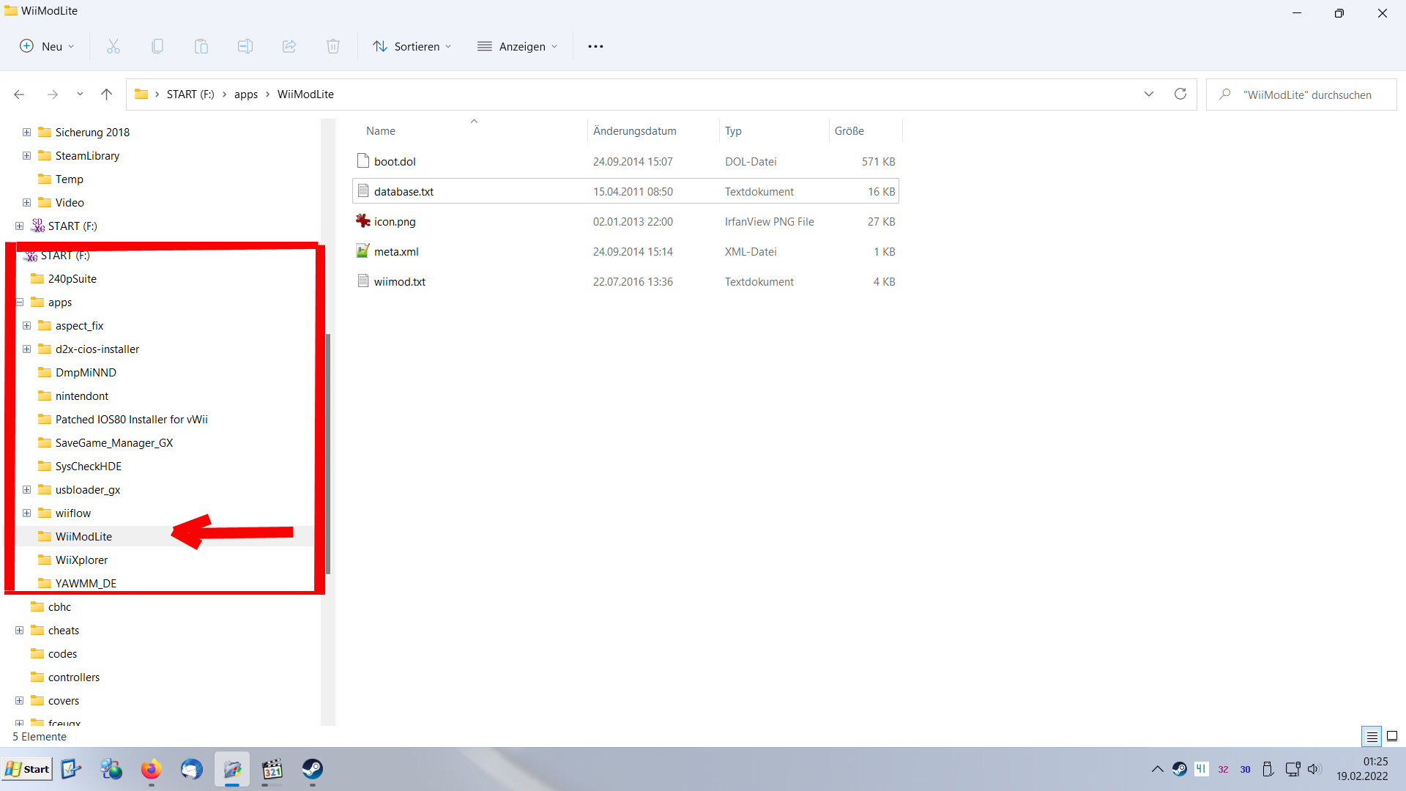This screenshot has height=791, width=1406.
Task: Open the Neu dropdown menu
Action: (47, 46)
